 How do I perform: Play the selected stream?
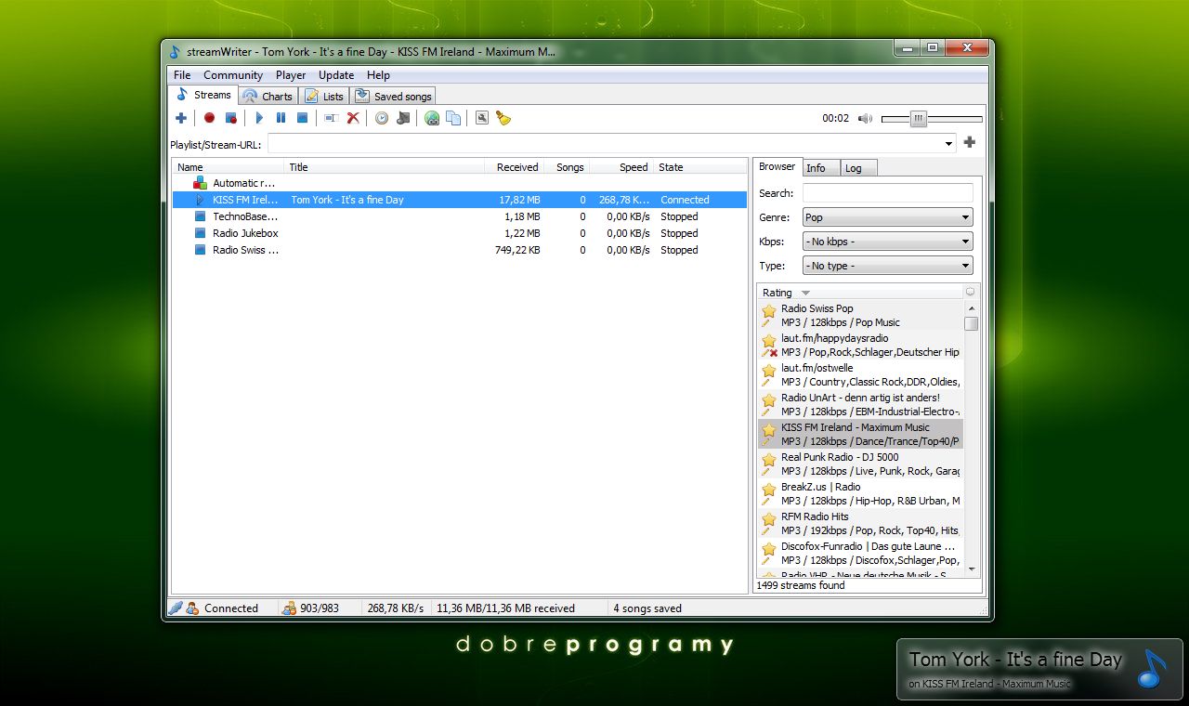pos(259,118)
